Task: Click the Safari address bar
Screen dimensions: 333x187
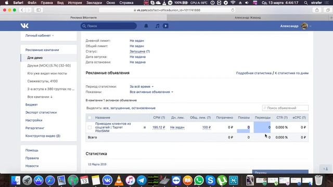Action: coord(168,10)
